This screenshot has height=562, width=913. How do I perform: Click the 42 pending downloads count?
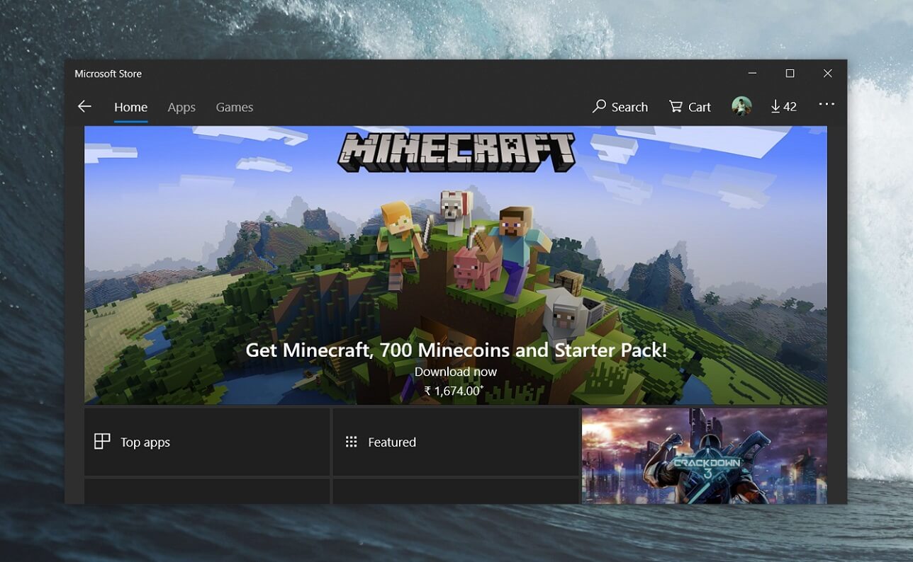pyautogui.click(x=790, y=107)
